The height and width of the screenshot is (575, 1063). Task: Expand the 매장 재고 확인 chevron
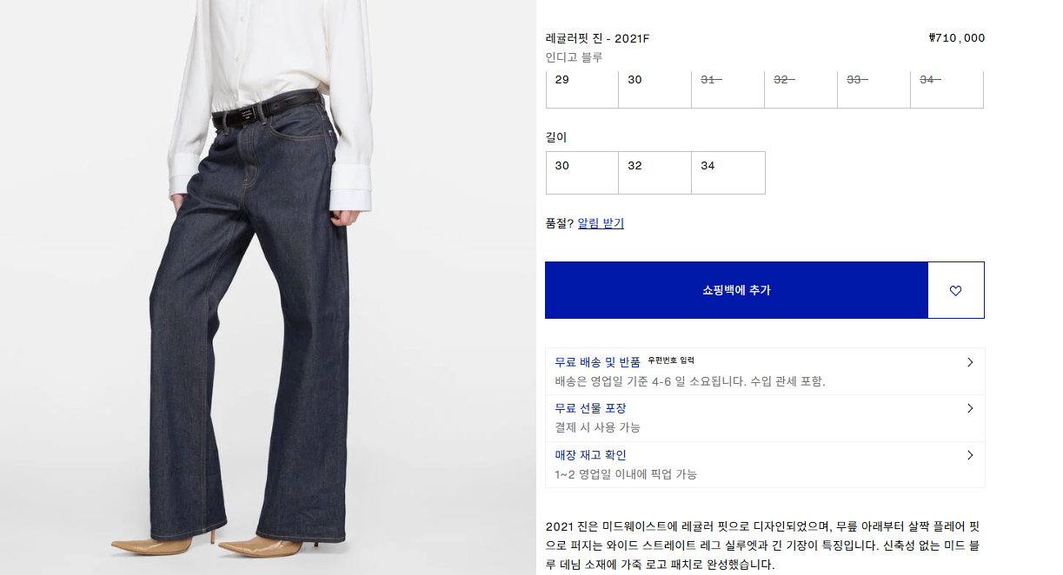(x=970, y=455)
